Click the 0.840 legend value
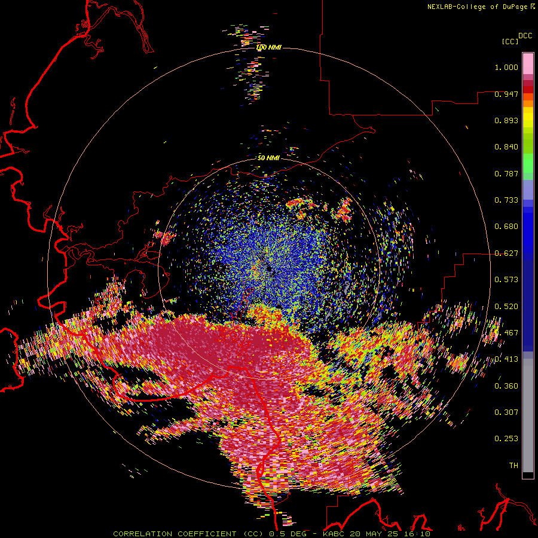538x538 pixels. tap(506, 147)
